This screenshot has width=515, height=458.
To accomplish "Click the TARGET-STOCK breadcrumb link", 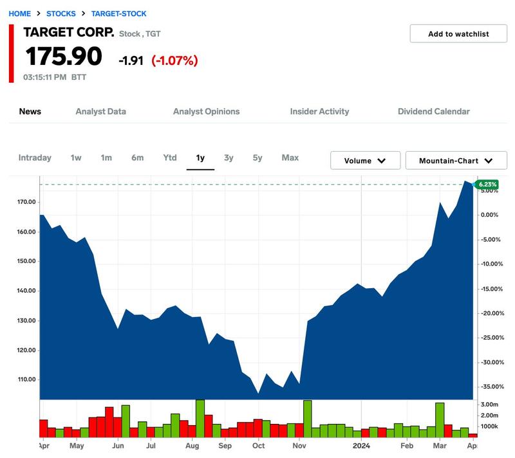I will tap(118, 14).
